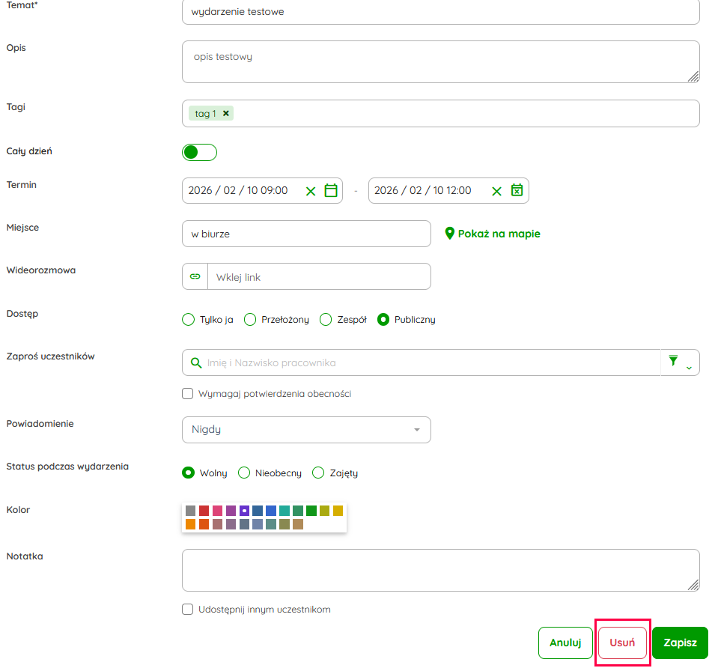712x668 pixels.
Task: Clear the start date with green X
Action: coord(311,191)
